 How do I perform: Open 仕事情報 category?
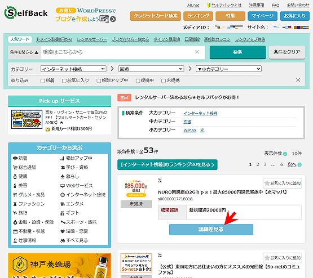click(24, 240)
